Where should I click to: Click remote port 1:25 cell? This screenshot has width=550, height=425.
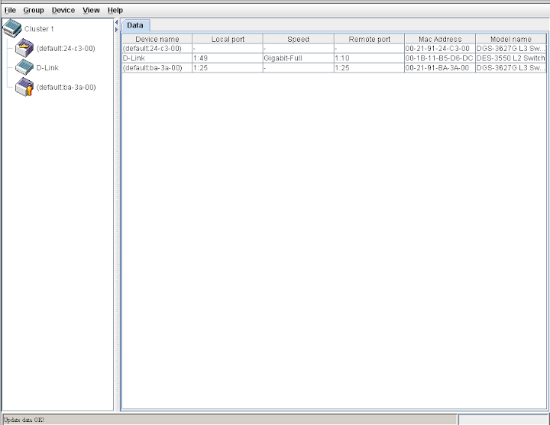(370, 68)
